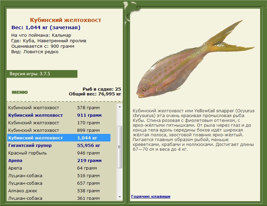This screenshot has width=267, height=206.
Task: Open the Горячие клавиши link
Action: point(151,196)
